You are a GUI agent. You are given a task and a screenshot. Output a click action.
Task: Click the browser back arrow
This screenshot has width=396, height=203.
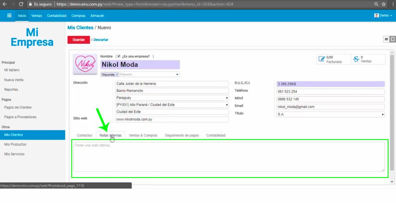[x=5, y=4]
